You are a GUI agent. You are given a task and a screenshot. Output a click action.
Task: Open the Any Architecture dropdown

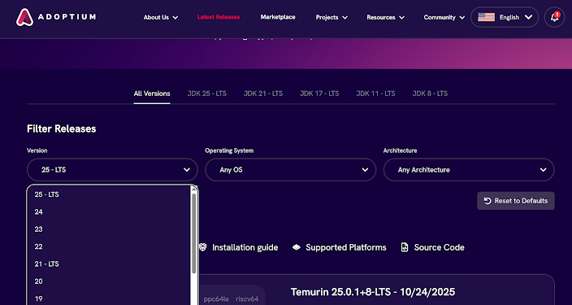click(x=469, y=169)
